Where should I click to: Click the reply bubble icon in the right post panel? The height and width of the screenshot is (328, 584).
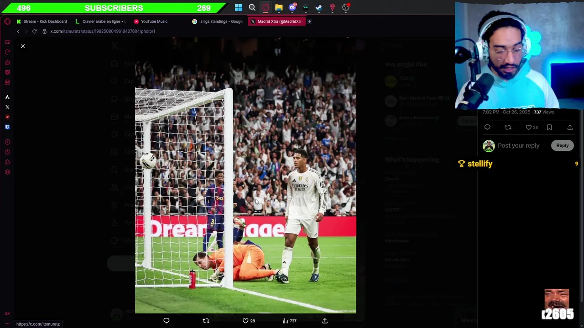pyautogui.click(x=487, y=128)
